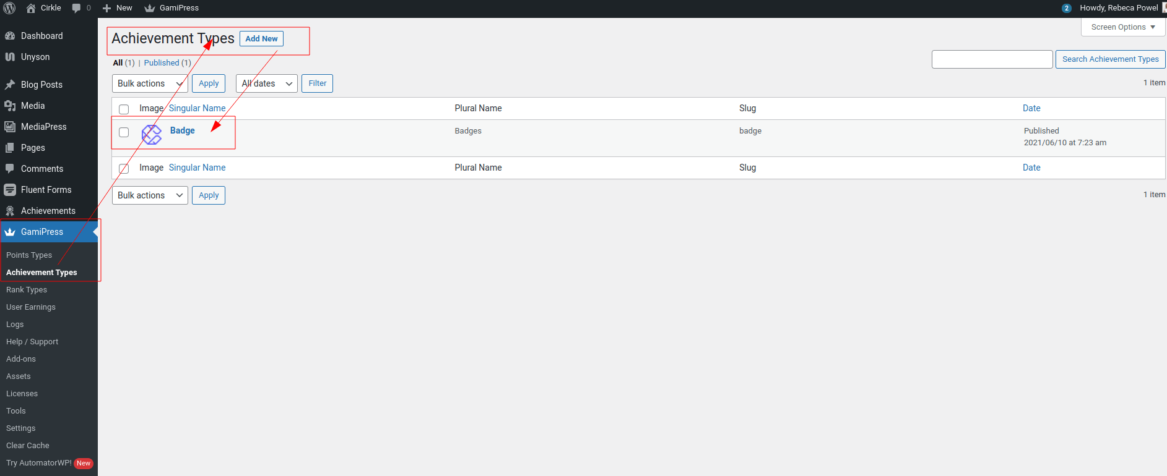Screen dimensions: 1167x476
Task: Sort by Singular Name in table header
Action: pos(197,108)
